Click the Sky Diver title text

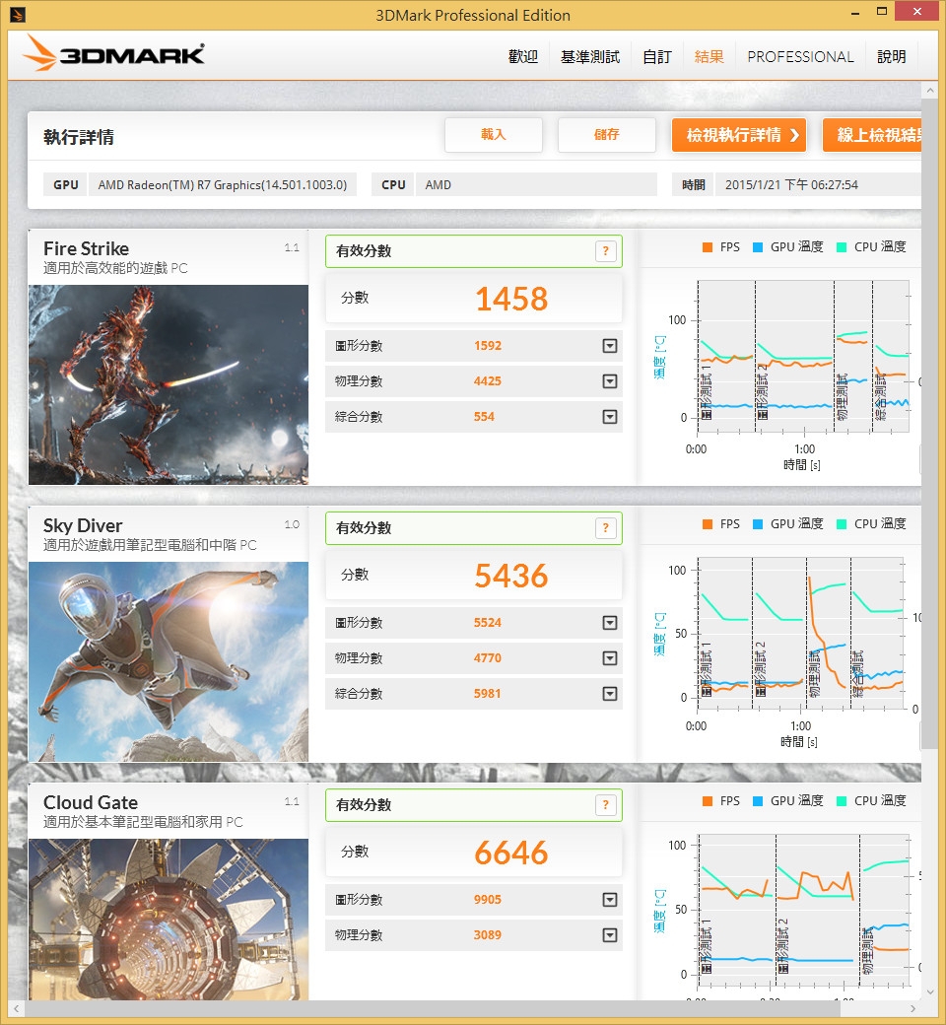point(83,525)
